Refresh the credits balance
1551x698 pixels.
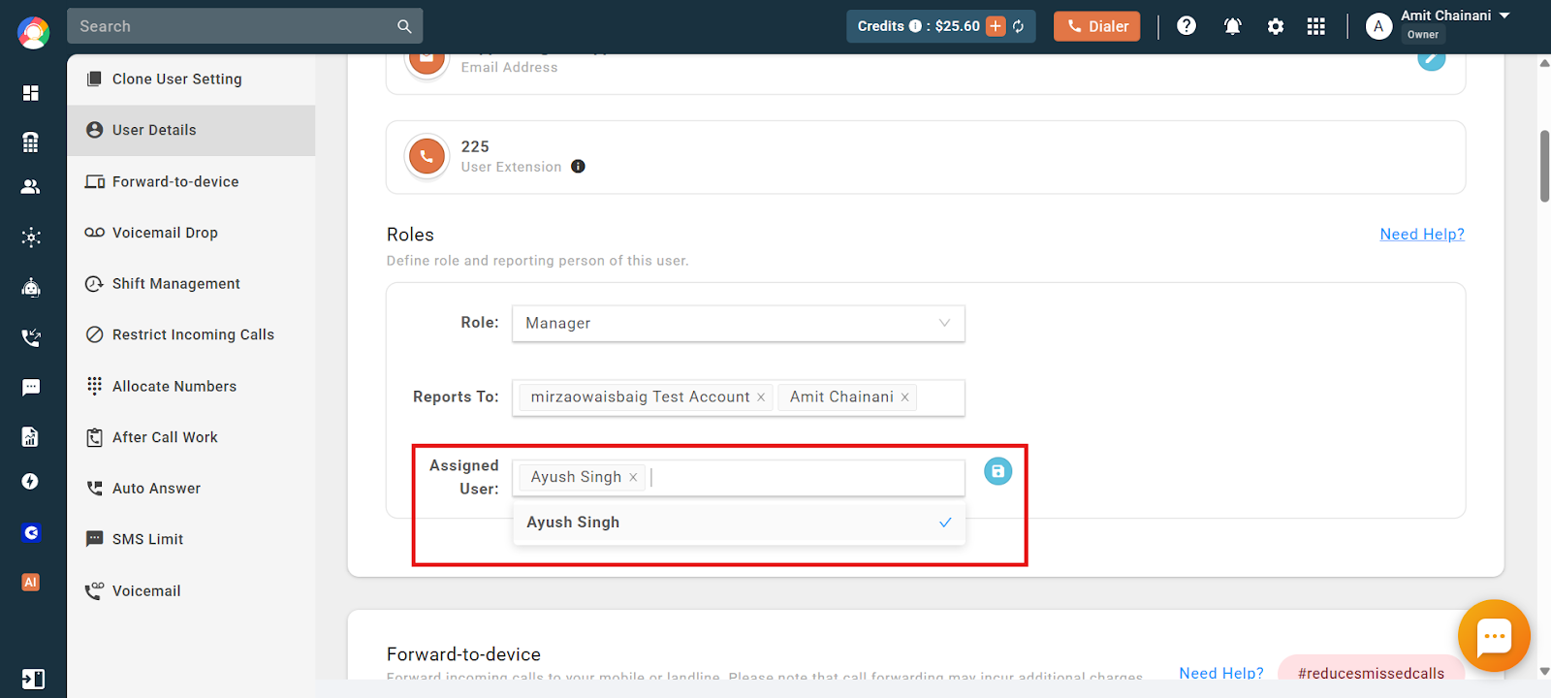coord(1019,26)
